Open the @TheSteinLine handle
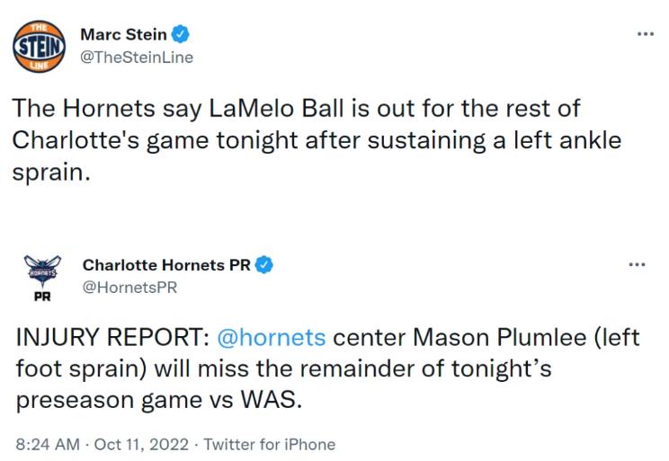Image resolution: width=669 pixels, height=461 pixels. [137, 58]
